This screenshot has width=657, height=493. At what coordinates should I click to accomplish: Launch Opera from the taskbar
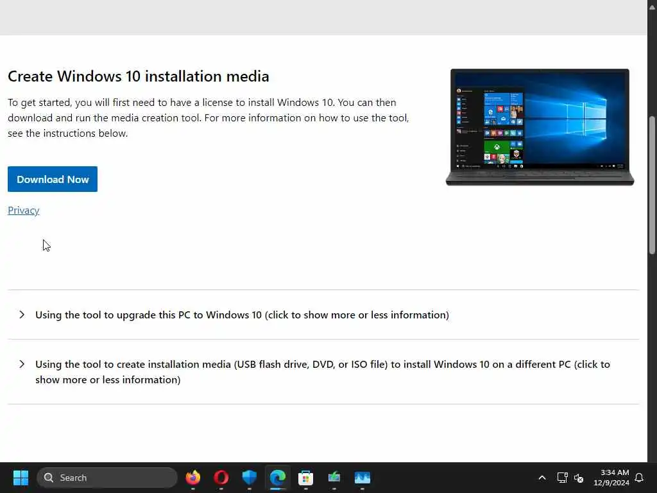pyautogui.click(x=221, y=478)
